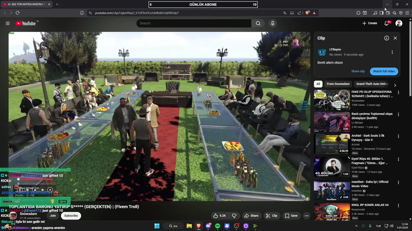This screenshot has width=412, height=231.
Task: Open options for Archiel Dark Souls video
Action: pos(398,136)
